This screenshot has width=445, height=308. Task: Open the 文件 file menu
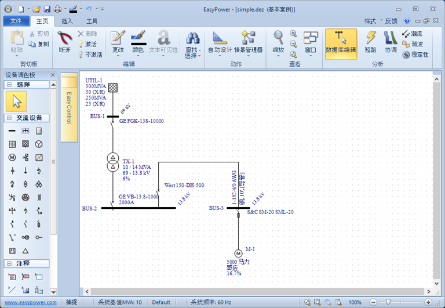(16, 21)
